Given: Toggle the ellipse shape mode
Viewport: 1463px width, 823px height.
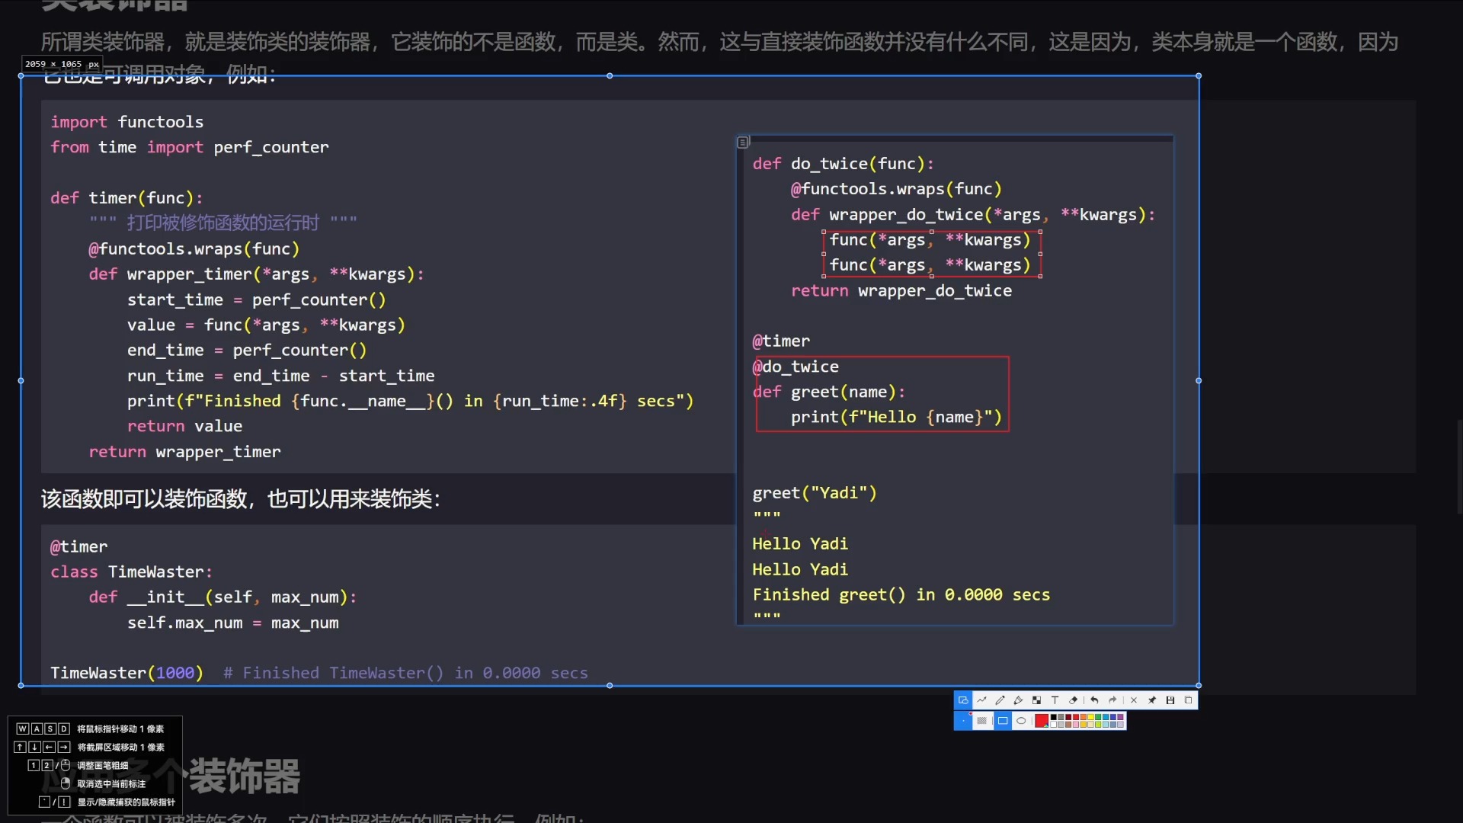Looking at the screenshot, I should pos(1021,720).
